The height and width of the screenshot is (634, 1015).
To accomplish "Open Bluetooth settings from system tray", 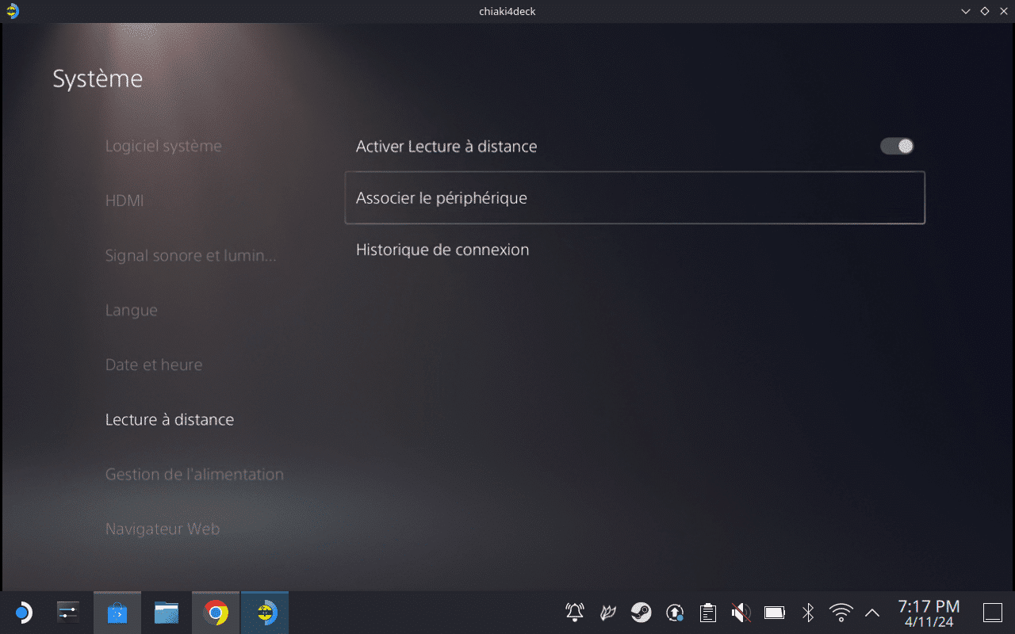I will [808, 613].
